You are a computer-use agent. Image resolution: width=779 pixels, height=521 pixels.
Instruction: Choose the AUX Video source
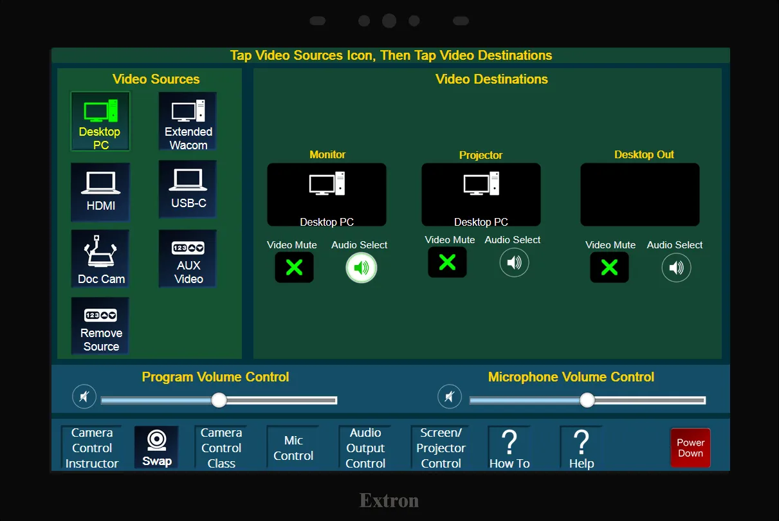188,259
